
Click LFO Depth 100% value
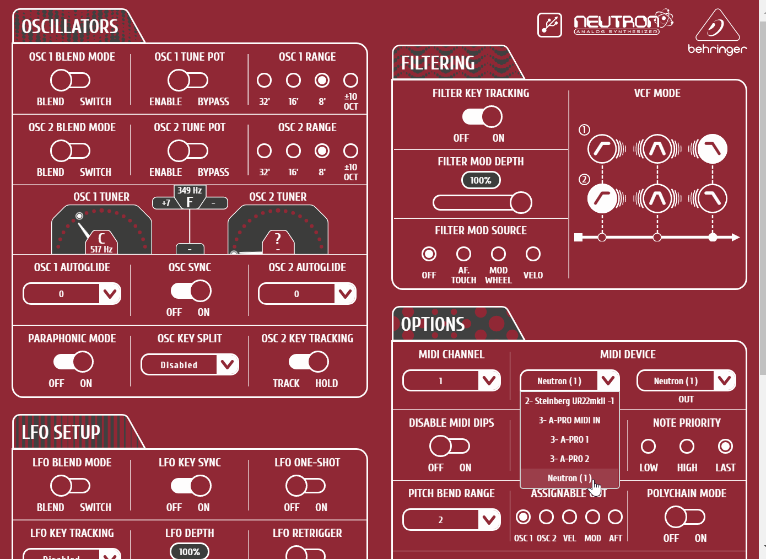(x=189, y=551)
